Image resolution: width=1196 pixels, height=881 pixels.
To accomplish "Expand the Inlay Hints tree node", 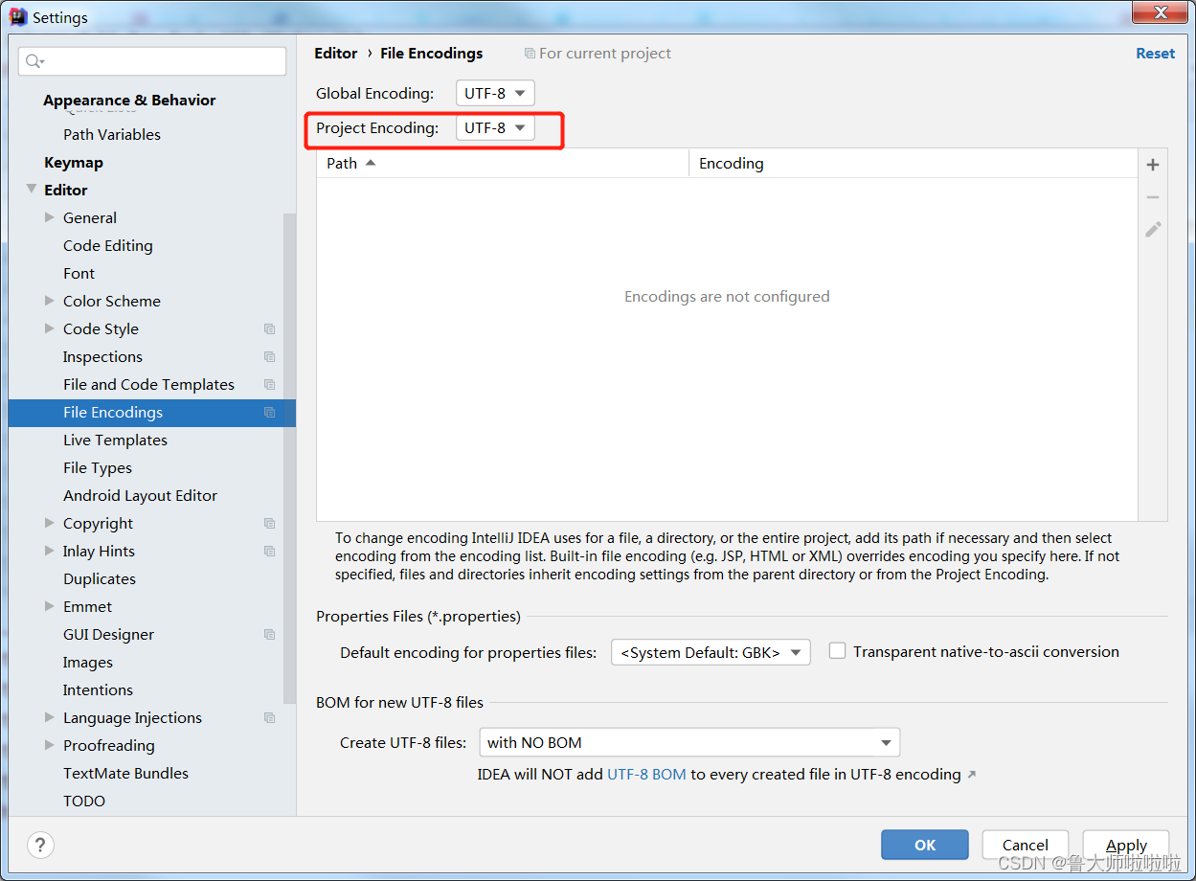I will pyautogui.click(x=50, y=551).
